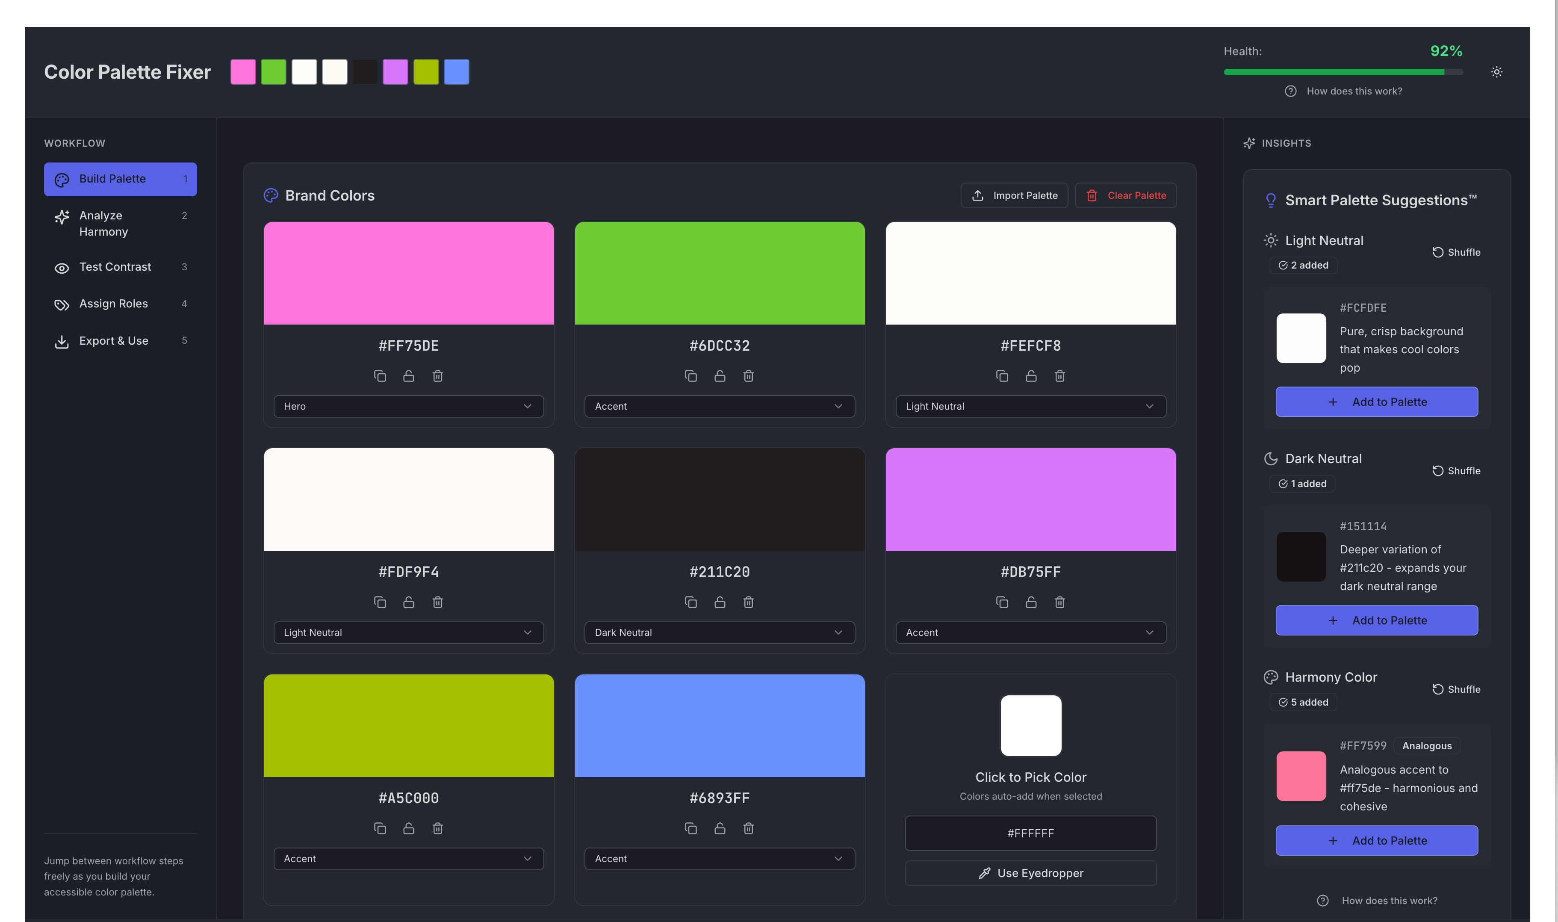Screen dimensions: 1558x922
Task: Click the white color picker swatch
Action: point(1031,726)
